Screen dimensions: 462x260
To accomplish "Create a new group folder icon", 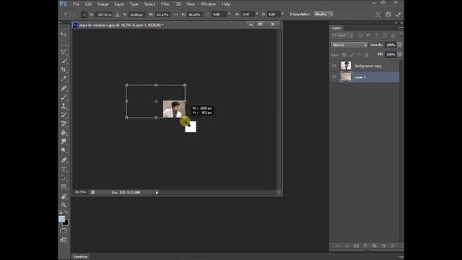I will click(375, 246).
